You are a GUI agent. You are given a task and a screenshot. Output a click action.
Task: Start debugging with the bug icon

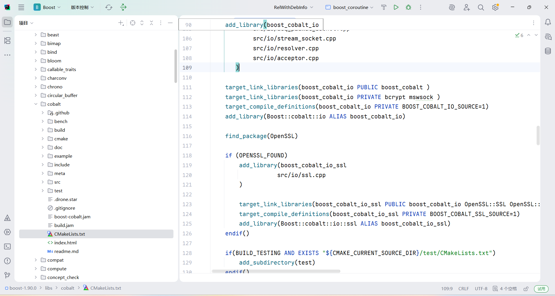pos(408,7)
